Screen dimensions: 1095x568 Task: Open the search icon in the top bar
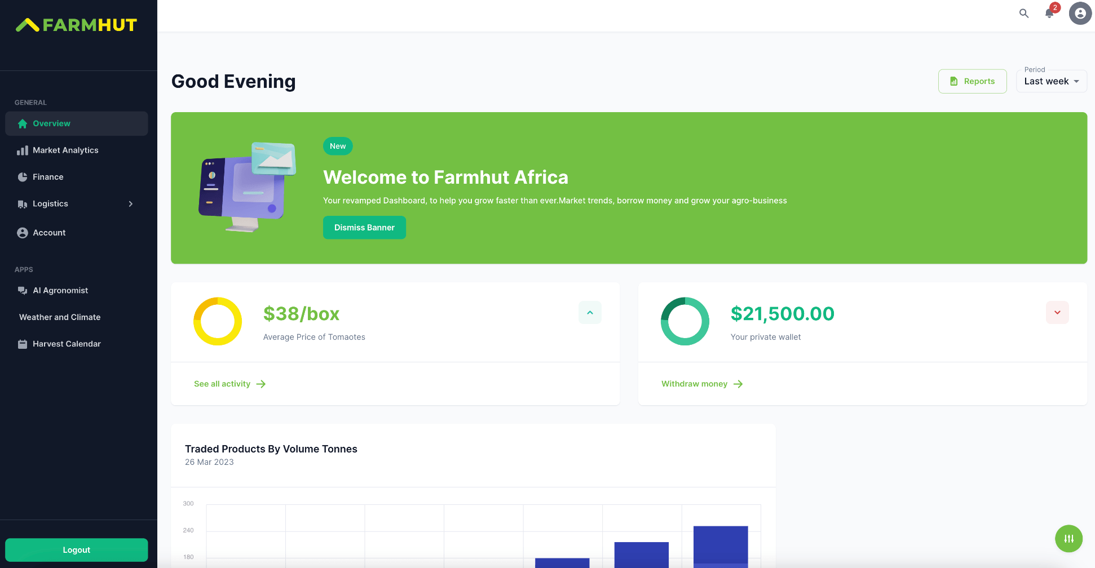[x=1024, y=13]
